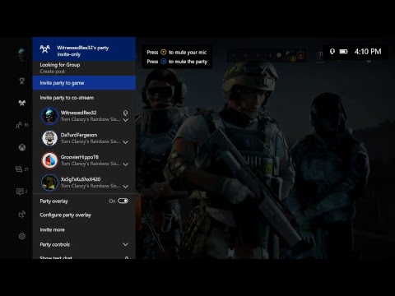Choose Invite more
Viewport: 395px width, 296px height.
coord(84,229)
